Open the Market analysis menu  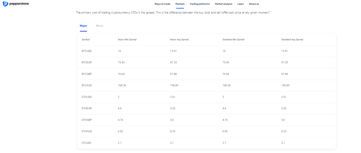coord(224,4)
